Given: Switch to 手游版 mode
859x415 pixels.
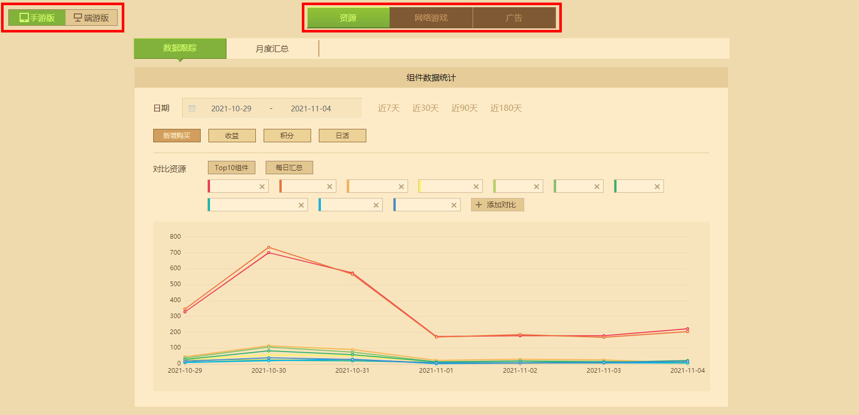Looking at the screenshot, I should coord(37,18).
